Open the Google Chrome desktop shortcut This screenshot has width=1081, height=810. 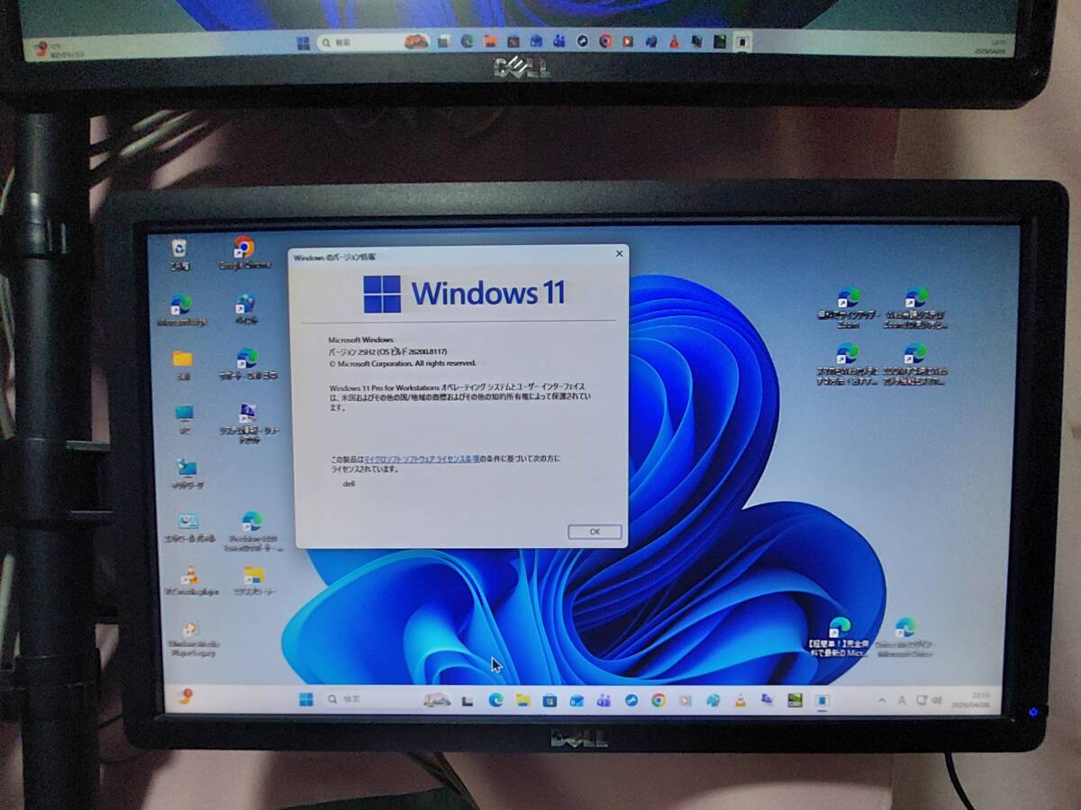click(x=243, y=253)
